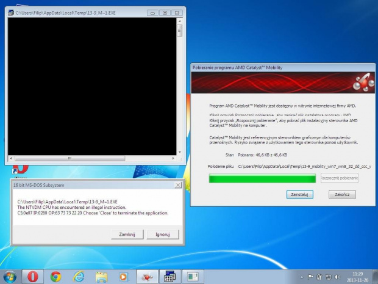Click the Rozpocznij pobieranie button
Image resolution: width=378 pixels, height=284 pixels.
[x=340, y=178]
